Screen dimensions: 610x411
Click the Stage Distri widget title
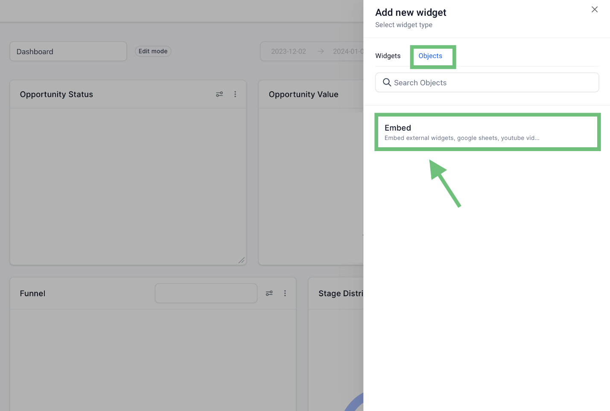pyautogui.click(x=341, y=294)
